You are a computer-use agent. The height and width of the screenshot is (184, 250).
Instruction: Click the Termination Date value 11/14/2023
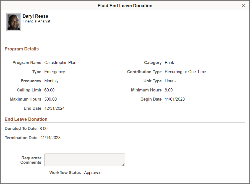click(51, 138)
